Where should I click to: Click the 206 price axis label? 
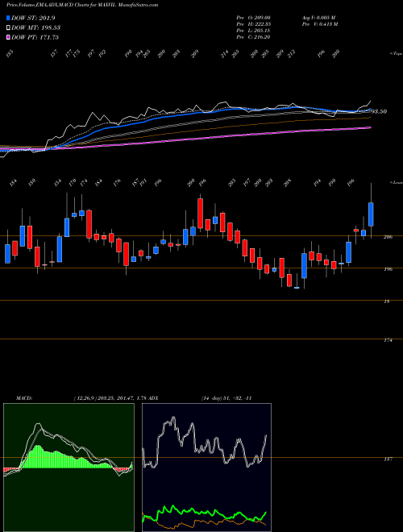[388, 237]
